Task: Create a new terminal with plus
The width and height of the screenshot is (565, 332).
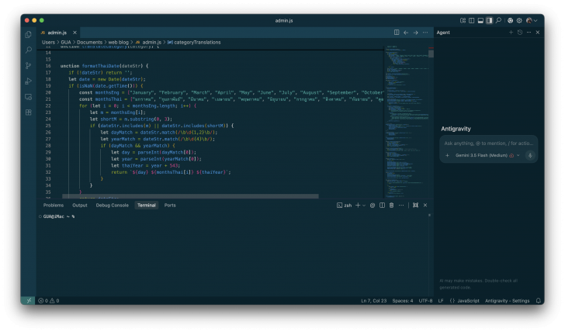Action: (x=358, y=206)
